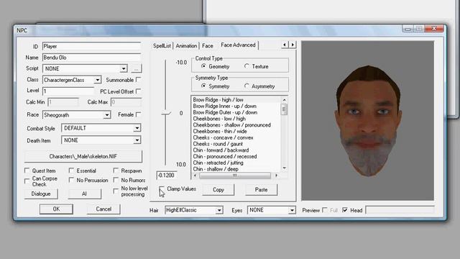
Task: Click the feature list scroll-left arrow
Action: [195, 176]
